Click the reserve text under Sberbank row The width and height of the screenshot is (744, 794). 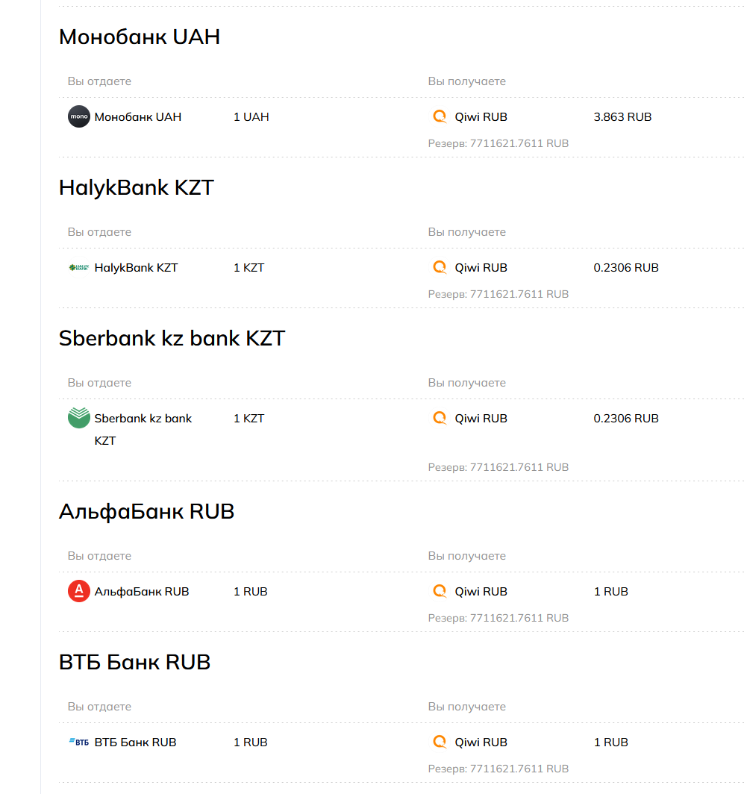(x=498, y=467)
